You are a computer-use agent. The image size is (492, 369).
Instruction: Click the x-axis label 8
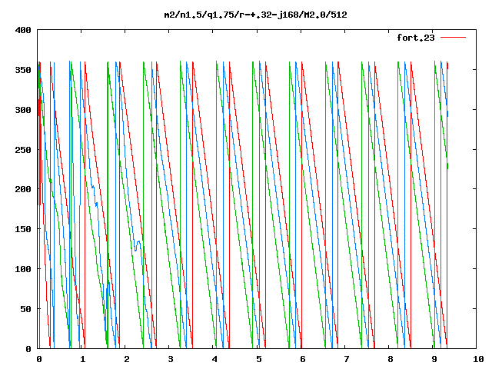click(391, 359)
